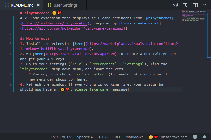The width and height of the screenshot is (211, 140).
Task: Click line number 1 in gutter
Action: (x=11, y=13)
